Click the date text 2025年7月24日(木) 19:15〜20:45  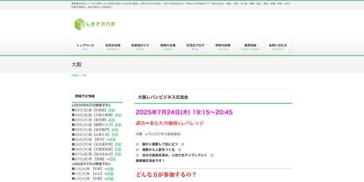click(184, 112)
